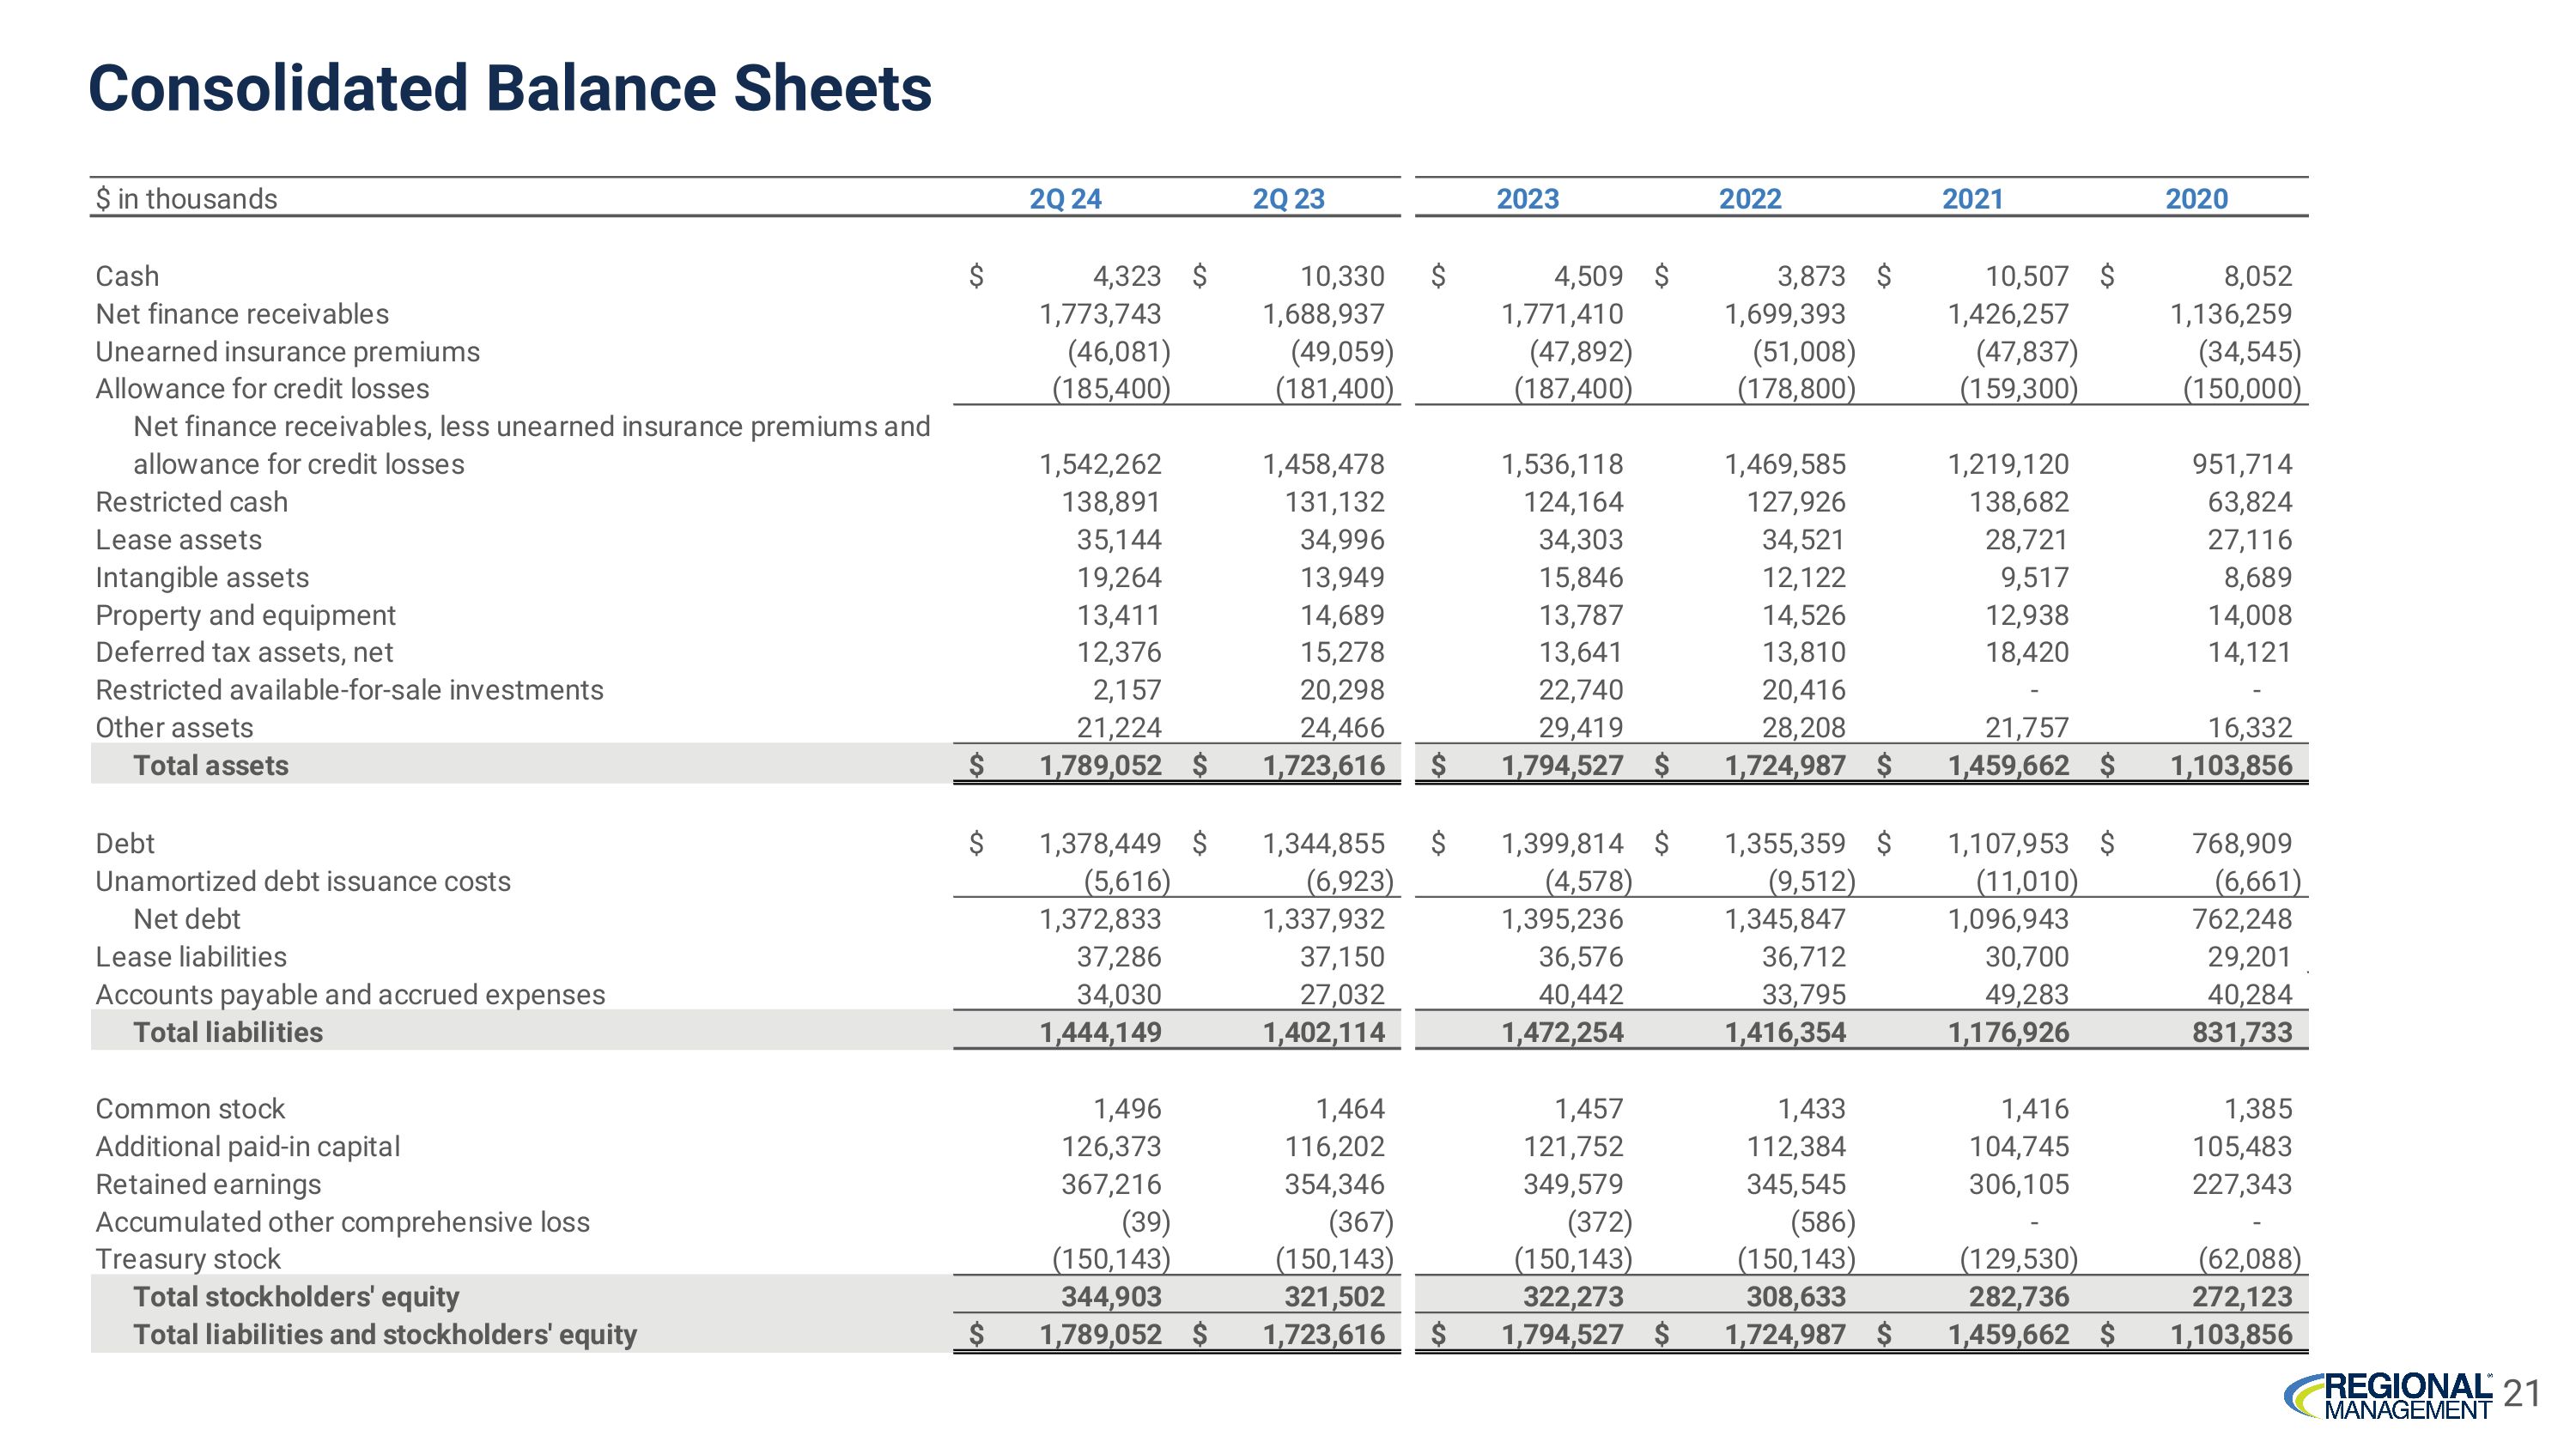
Task: Select the Treasury stock row label
Action: [188, 1259]
